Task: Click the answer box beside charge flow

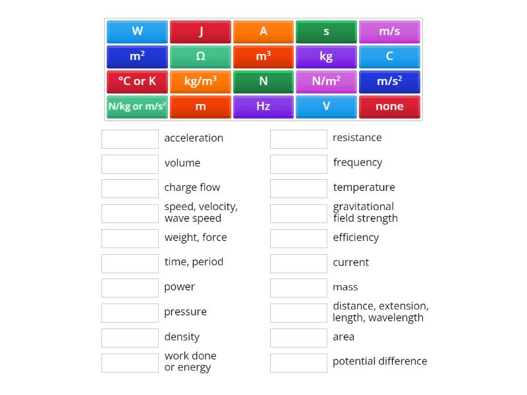Action: click(130, 188)
